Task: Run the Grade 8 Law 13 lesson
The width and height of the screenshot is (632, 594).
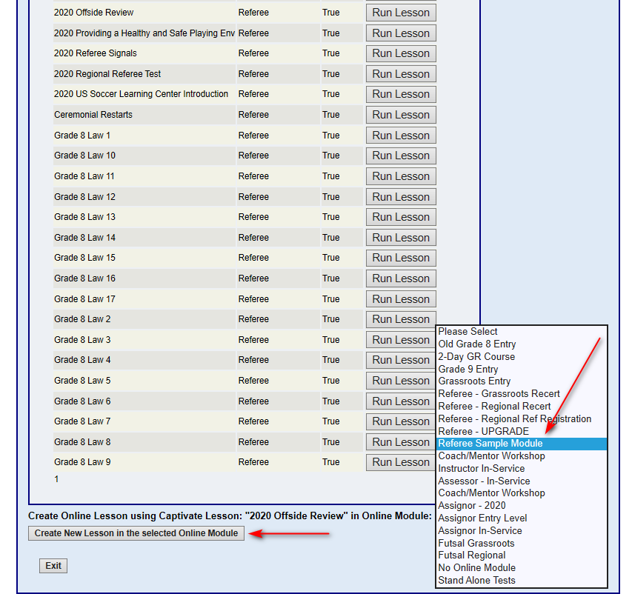Action: tap(401, 217)
